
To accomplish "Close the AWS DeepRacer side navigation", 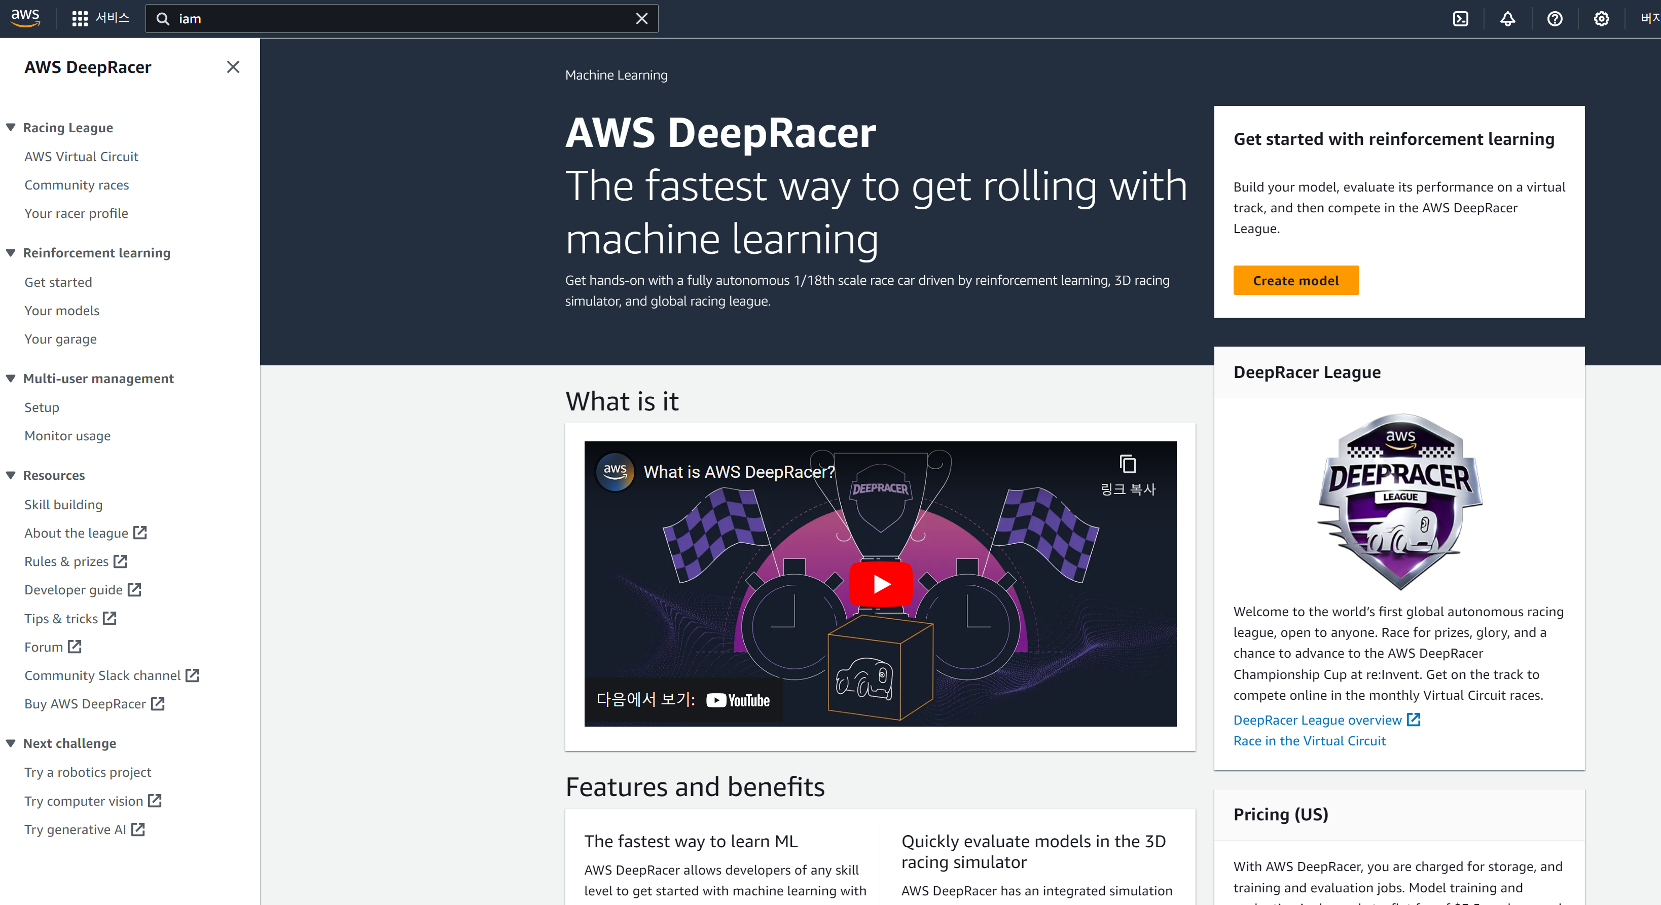I will [x=233, y=67].
